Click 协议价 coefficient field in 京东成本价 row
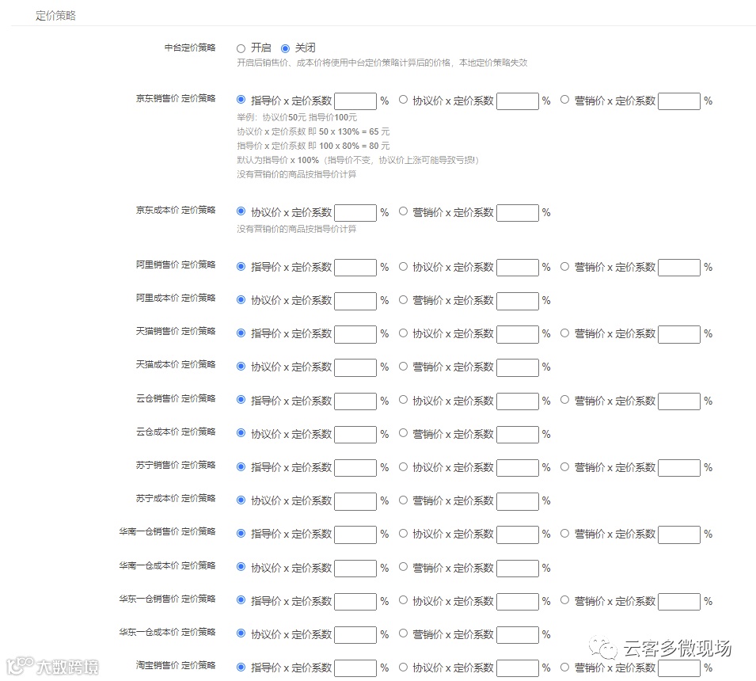 pos(355,213)
